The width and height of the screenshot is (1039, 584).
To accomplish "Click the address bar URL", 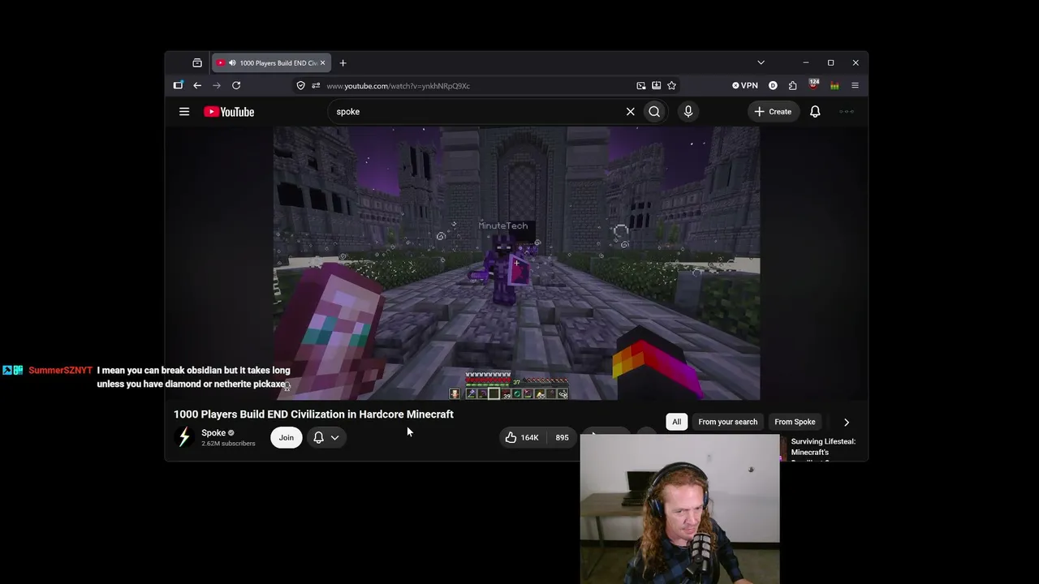I will pos(399,86).
